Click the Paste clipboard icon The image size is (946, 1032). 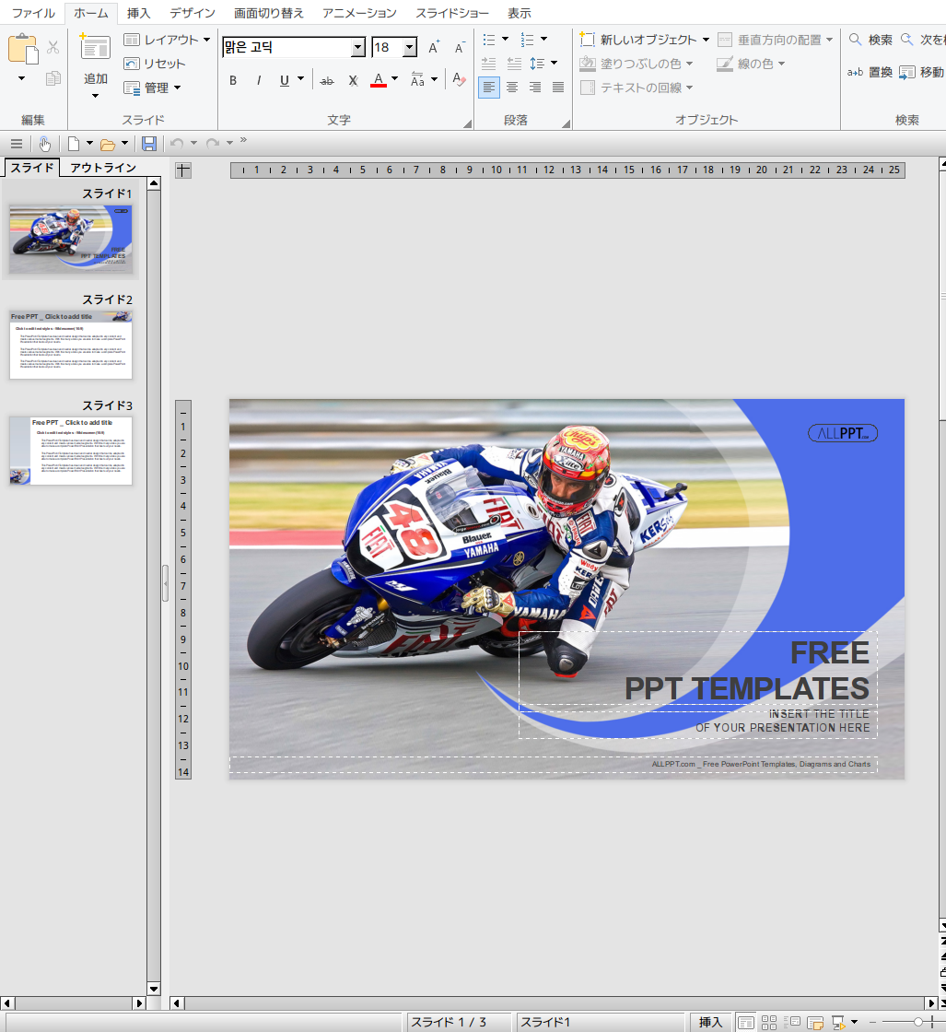(23, 50)
